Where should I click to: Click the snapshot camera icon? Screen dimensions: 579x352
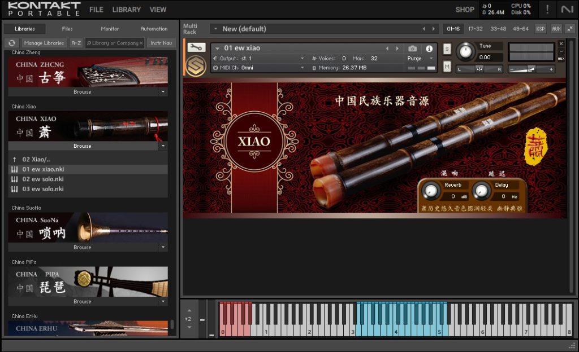click(412, 49)
